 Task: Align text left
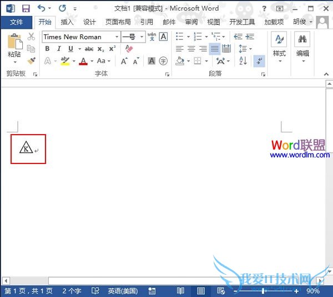click(179, 49)
